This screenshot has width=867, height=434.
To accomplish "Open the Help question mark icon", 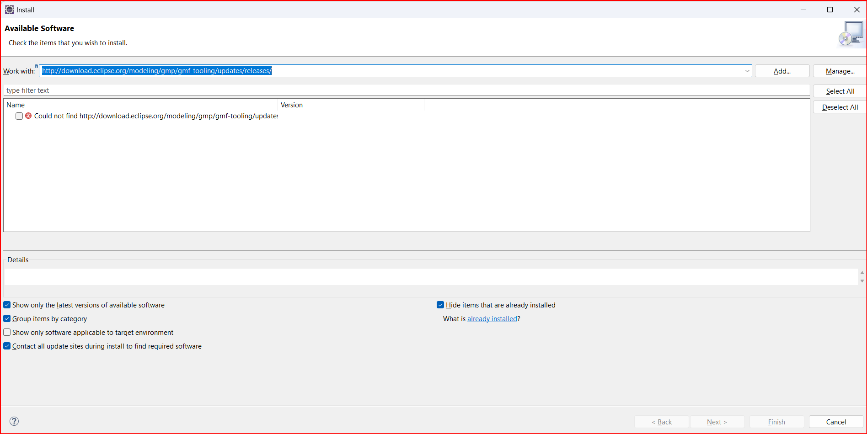I will [x=14, y=421].
